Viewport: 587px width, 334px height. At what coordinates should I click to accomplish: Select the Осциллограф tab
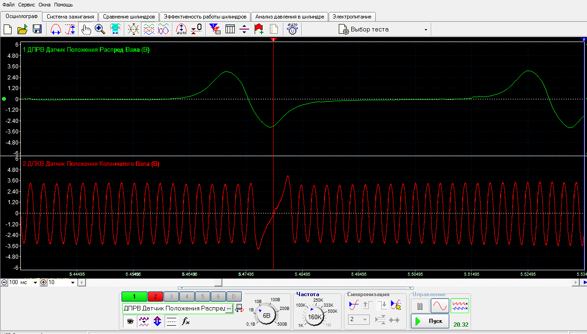click(21, 16)
